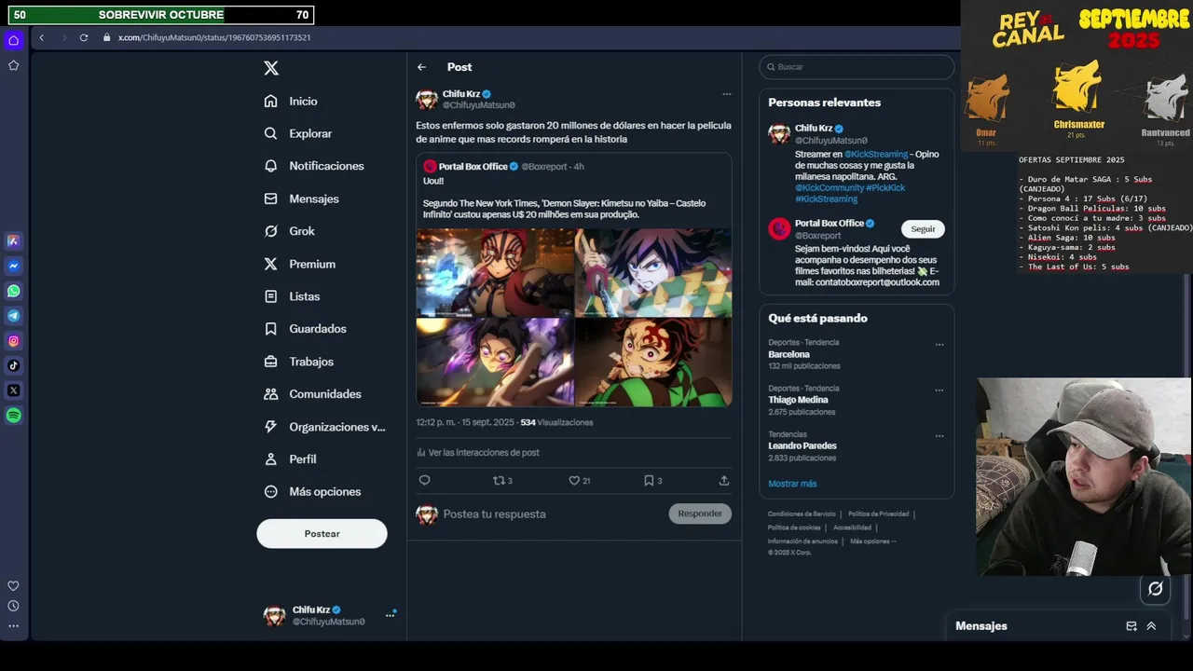Bookmark the post with the bookmark icon
This screenshot has height=671, width=1193.
click(x=649, y=481)
